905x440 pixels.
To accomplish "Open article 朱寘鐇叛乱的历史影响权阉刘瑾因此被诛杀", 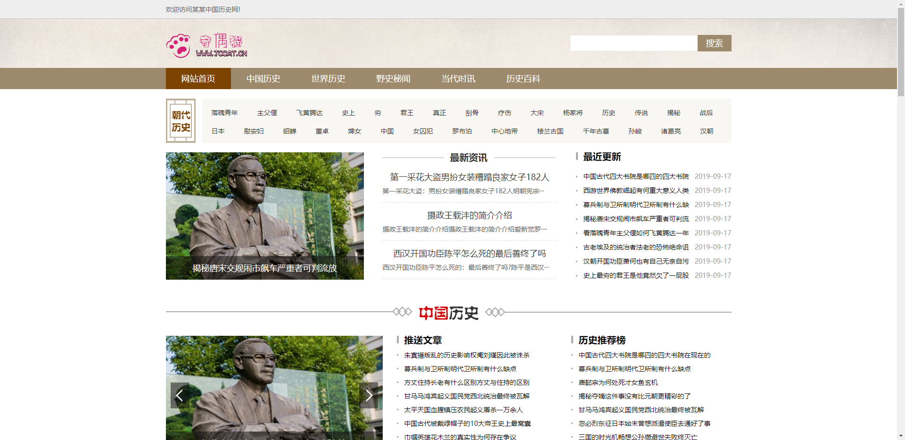I will point(467,355).
